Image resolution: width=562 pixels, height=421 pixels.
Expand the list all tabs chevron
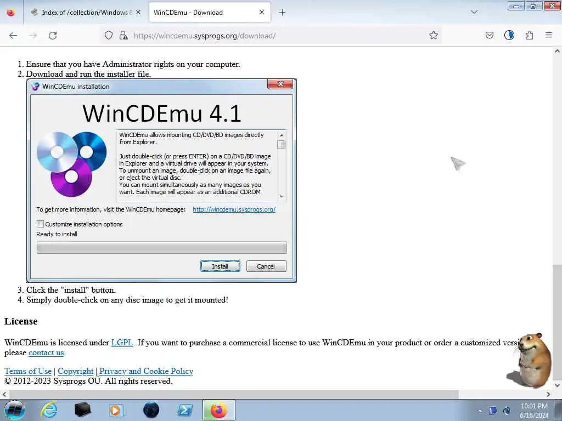[474, 12]
